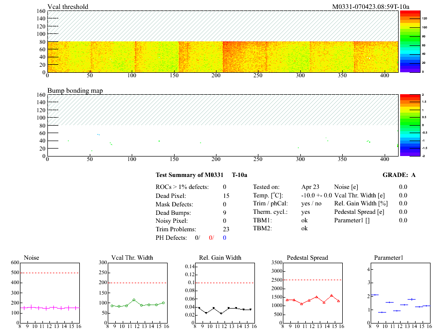This screenshot has height=335, width=447.
Task: Click the Tested on date Apr 23
Action: tap(310, 186)
